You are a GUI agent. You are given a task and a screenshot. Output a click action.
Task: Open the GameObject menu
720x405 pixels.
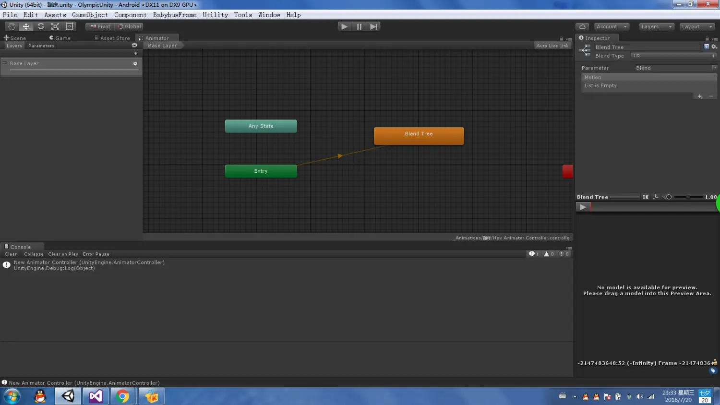pos(90,15)
